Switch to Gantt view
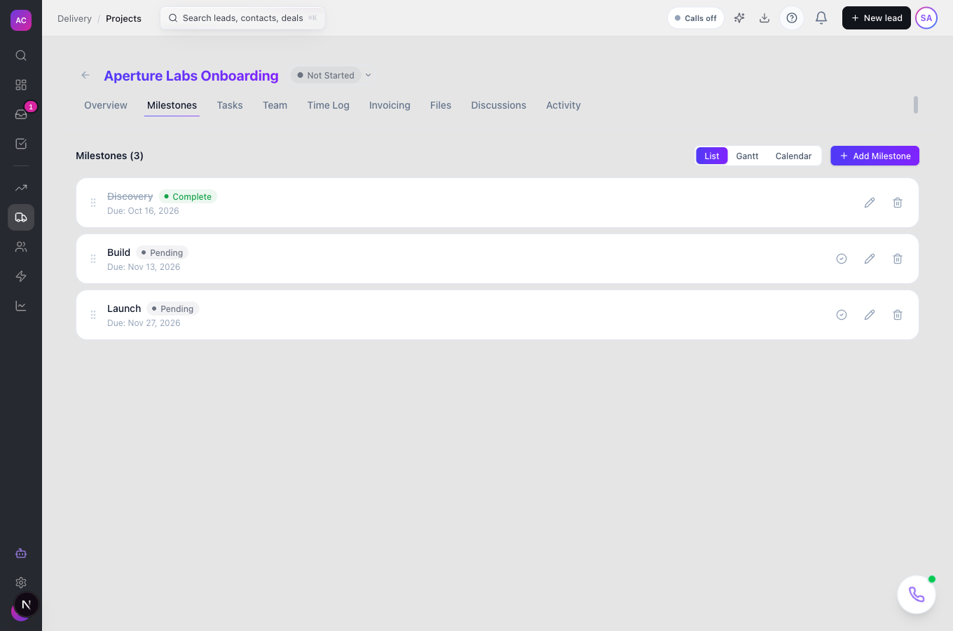Image resolution: width=953 pixels, height=631 pixels. point(747,156)
